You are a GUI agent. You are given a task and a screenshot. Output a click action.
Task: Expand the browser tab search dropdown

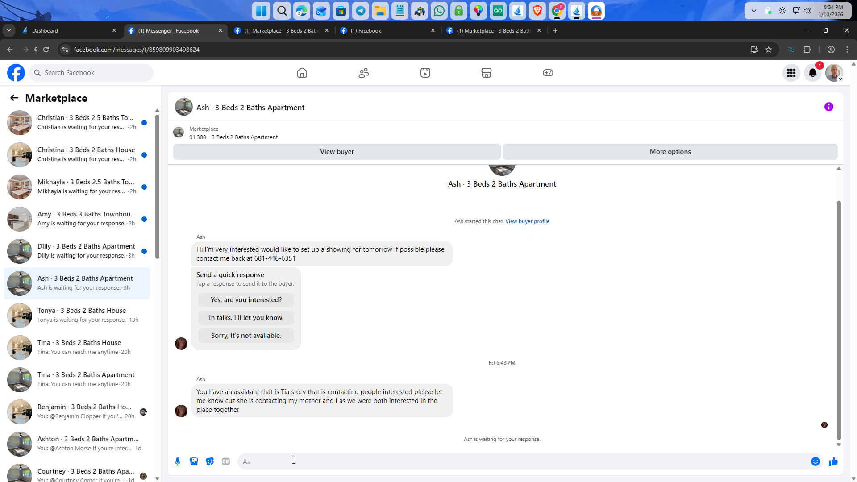click(9, 30)
